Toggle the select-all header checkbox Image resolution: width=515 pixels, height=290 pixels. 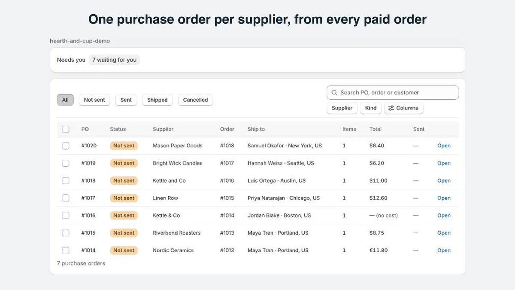66,129
